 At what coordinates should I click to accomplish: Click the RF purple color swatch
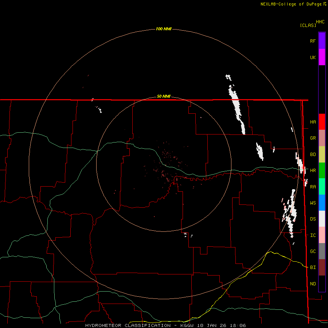(x=322, y=41)
